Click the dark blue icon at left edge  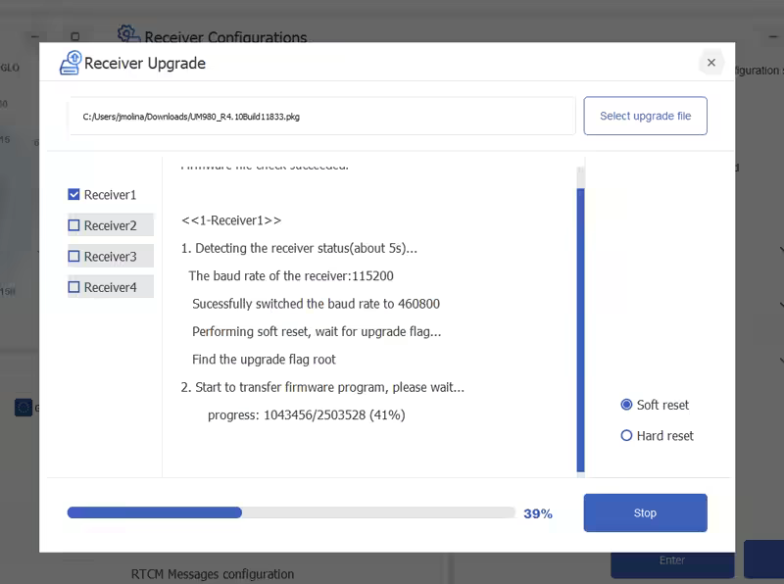tap(23, 408)
